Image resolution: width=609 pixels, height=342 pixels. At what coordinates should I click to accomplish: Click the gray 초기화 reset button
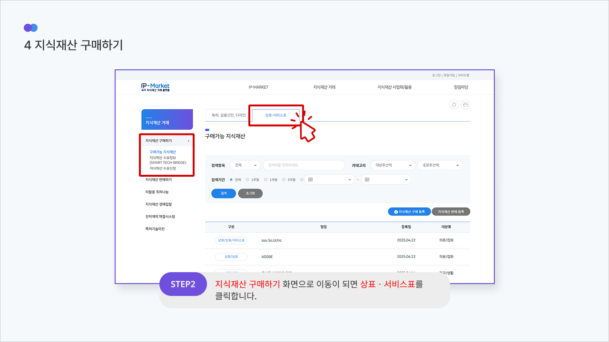click(x=250, y=194)
